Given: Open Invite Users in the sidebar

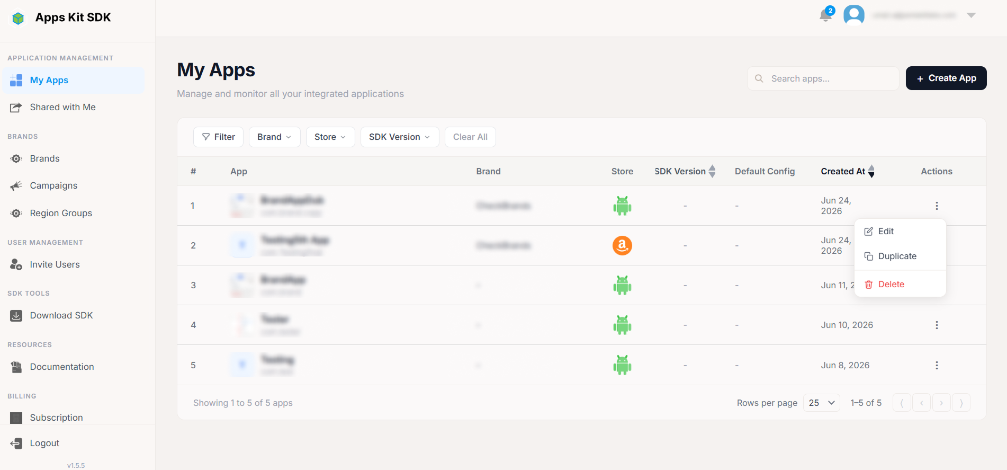Looking at the screenshot, I should (x=74, y=264).
